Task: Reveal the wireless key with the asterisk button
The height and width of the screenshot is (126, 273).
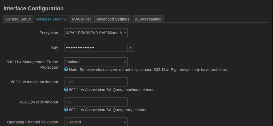Action: coord(131,48)
